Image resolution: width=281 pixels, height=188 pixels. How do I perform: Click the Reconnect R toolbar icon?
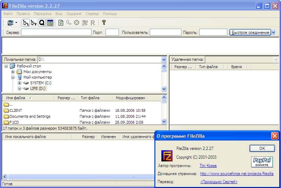(x=93, y=23)
